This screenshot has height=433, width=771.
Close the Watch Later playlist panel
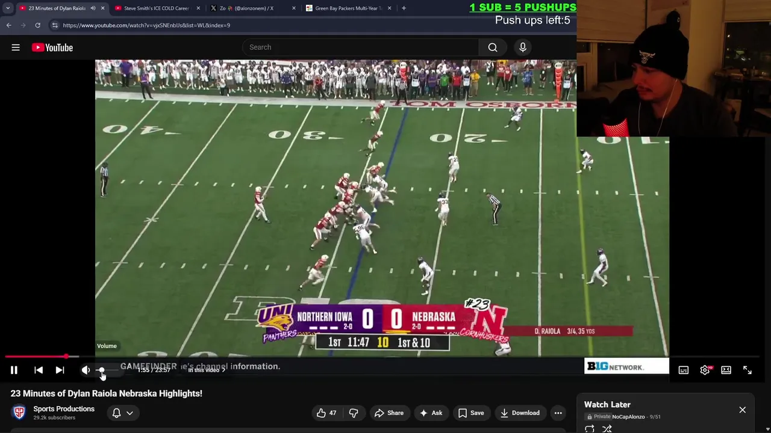coord(742,410)
